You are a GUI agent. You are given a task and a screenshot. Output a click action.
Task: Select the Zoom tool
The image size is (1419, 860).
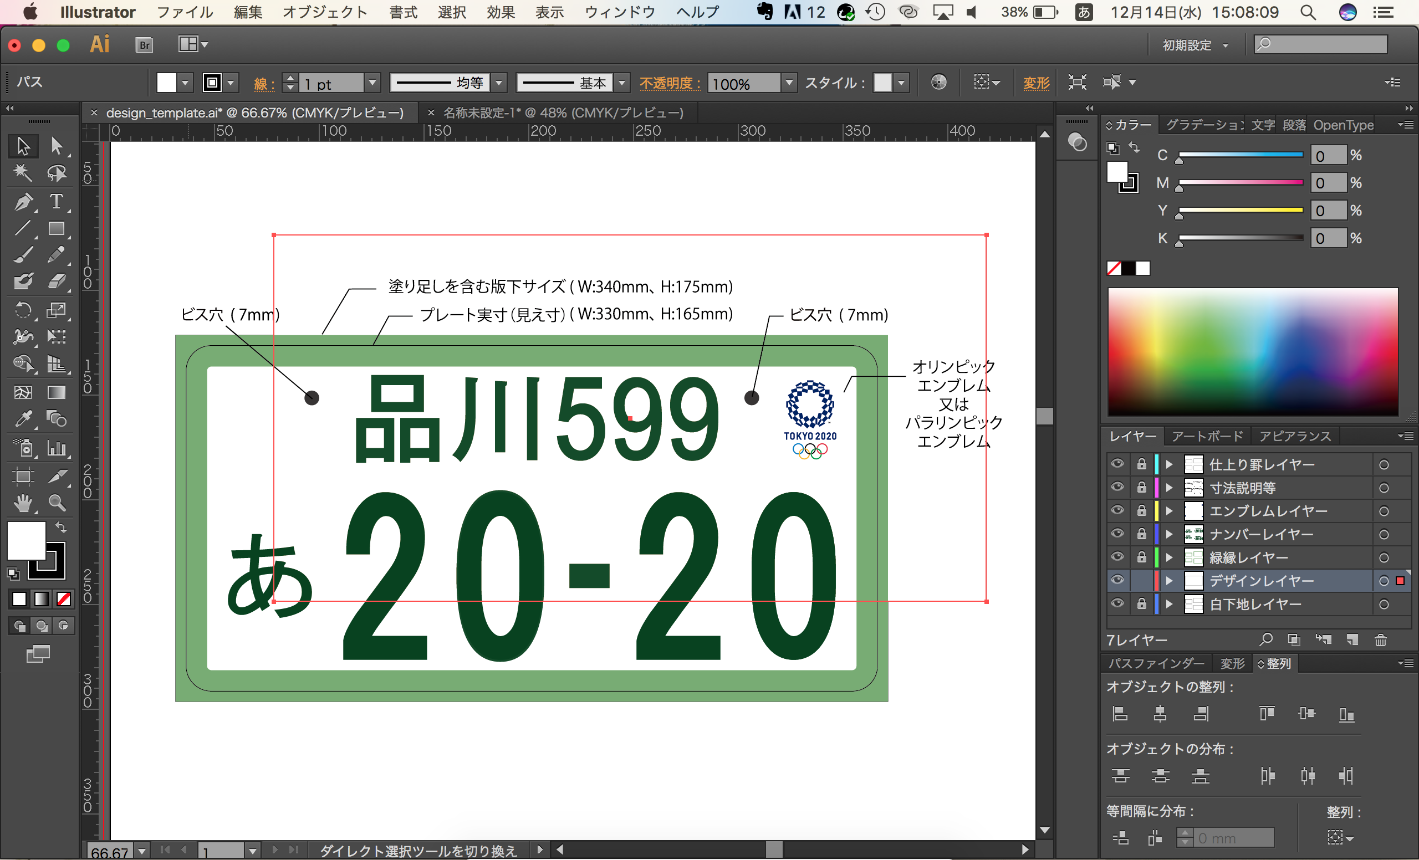pos(57,503)
